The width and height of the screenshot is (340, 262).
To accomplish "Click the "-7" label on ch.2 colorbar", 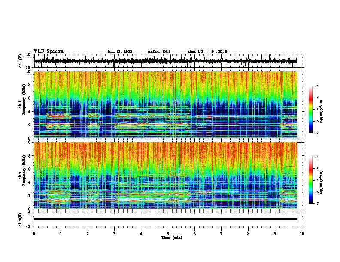I will point(316,203).
